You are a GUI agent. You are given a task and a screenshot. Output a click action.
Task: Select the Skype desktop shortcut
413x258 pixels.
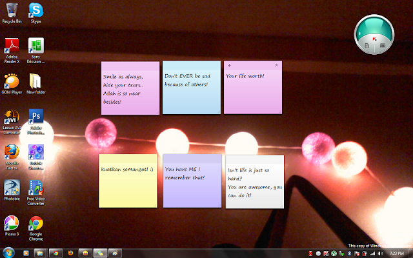coord(36,13)
